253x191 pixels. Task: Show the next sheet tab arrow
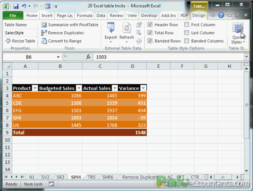click(x=17, y=177)
